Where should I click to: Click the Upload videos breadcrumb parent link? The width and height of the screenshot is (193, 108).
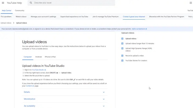pyautogui.click(x=6, y=23)
